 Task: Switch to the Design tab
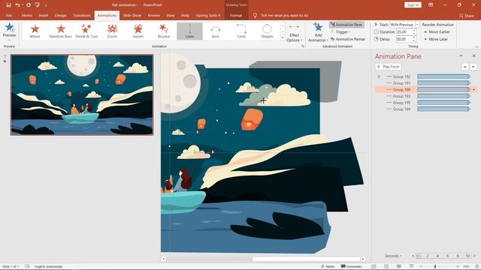(x=60, y=15)
